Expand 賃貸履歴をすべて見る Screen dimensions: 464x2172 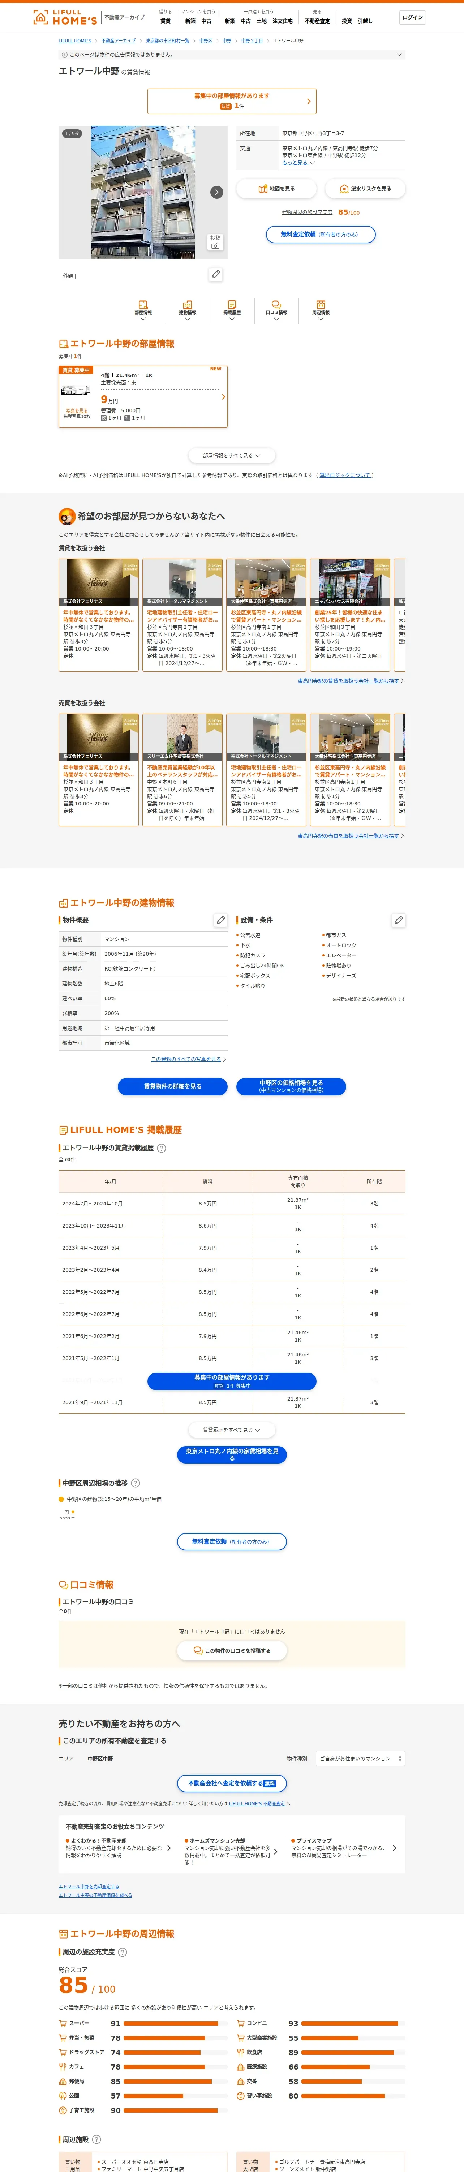pyautogui.click(x=232, y=1430)
